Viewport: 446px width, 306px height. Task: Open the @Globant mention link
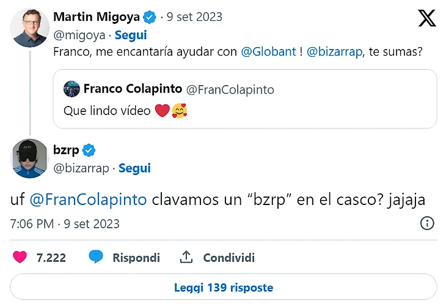click(269, 53)
